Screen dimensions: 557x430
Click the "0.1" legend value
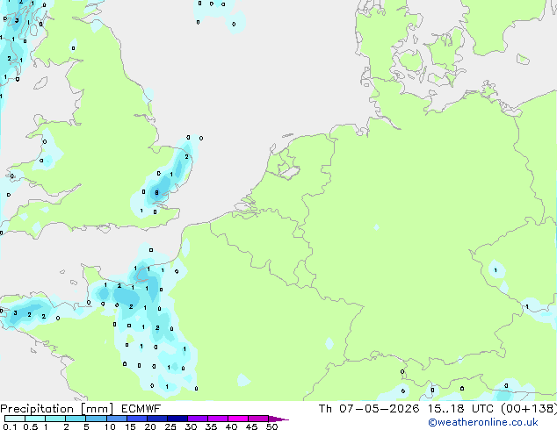coord(10,426)
